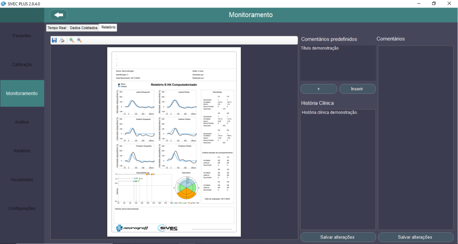
Task: Open Pacientes in the sidebar
Action: pyautogui.click(x=22, y=36)
